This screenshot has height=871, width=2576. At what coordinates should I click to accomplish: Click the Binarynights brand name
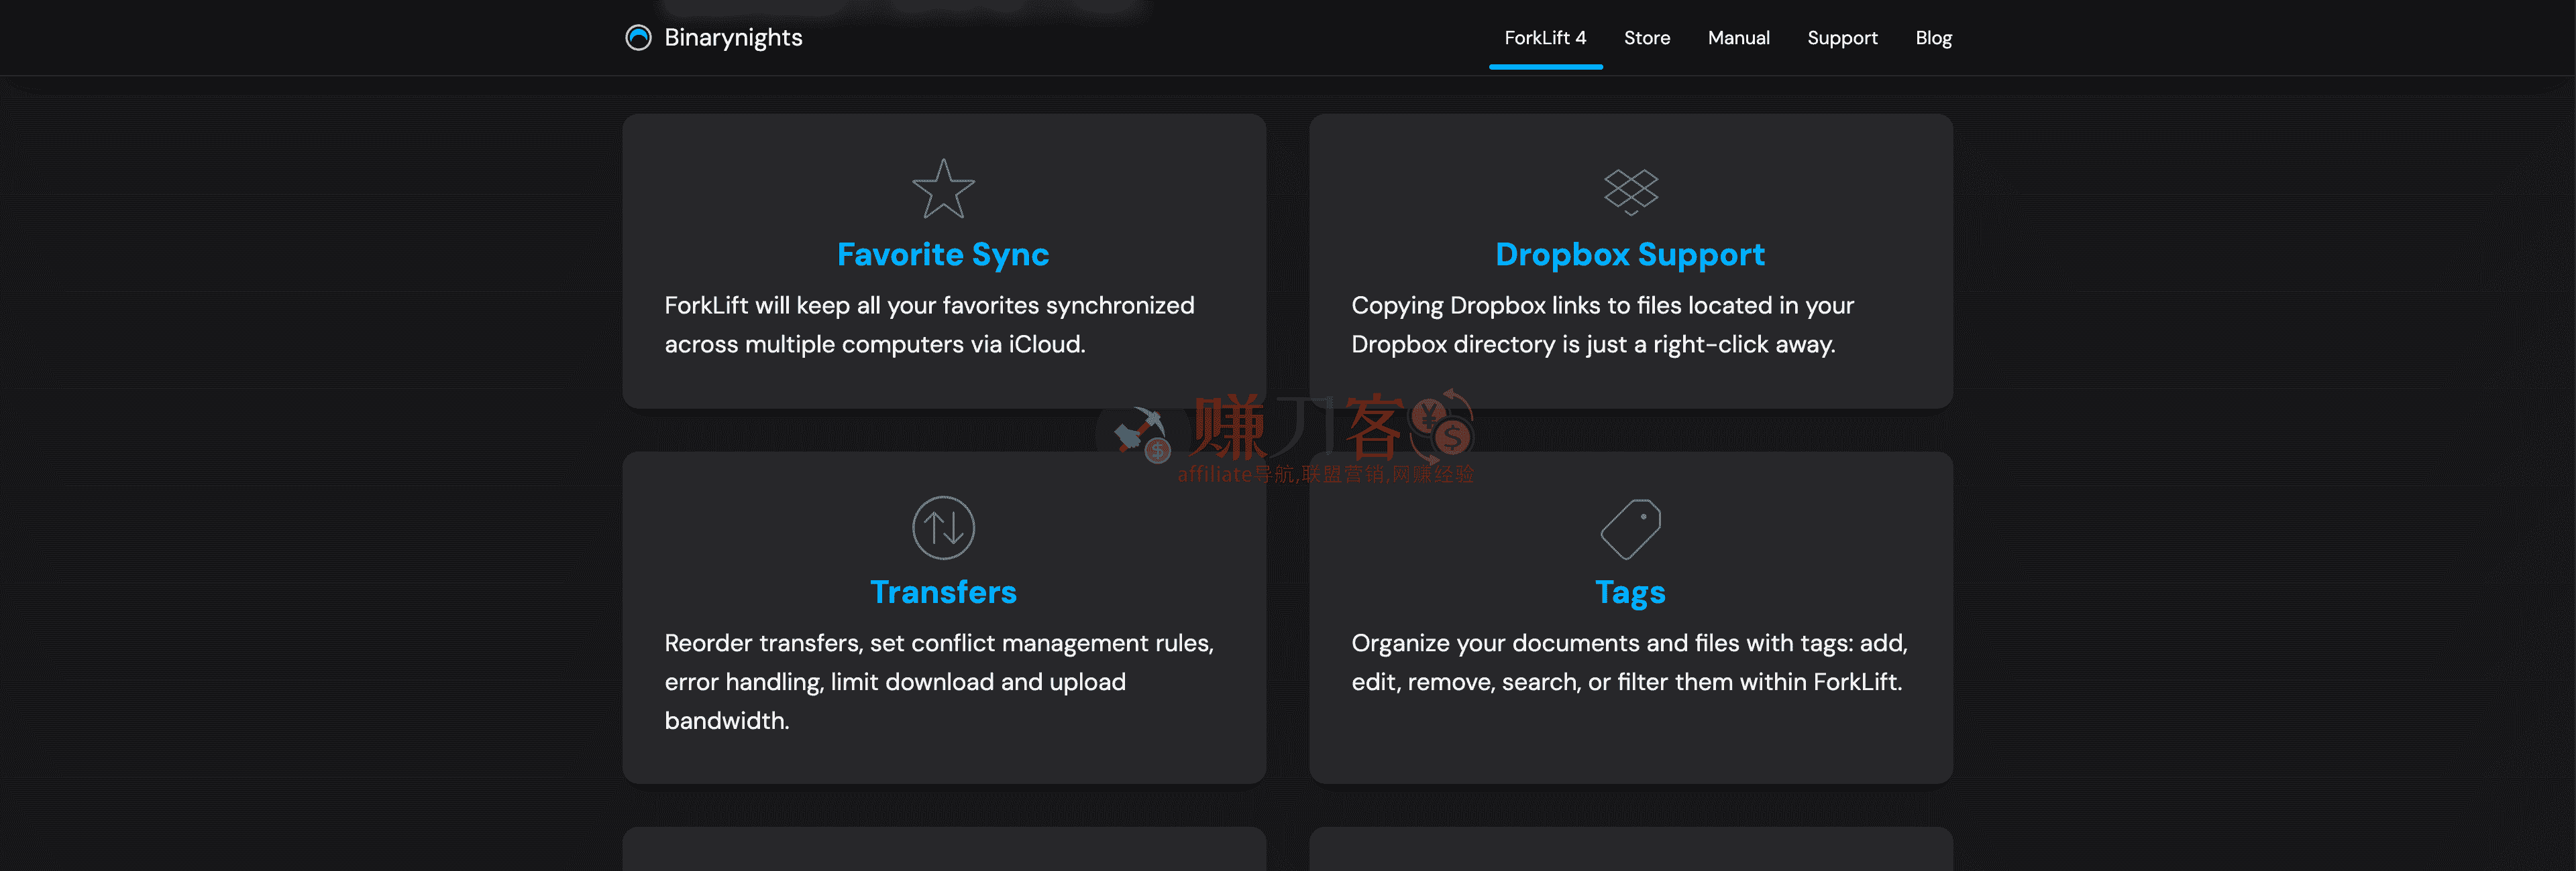point(733,38)
